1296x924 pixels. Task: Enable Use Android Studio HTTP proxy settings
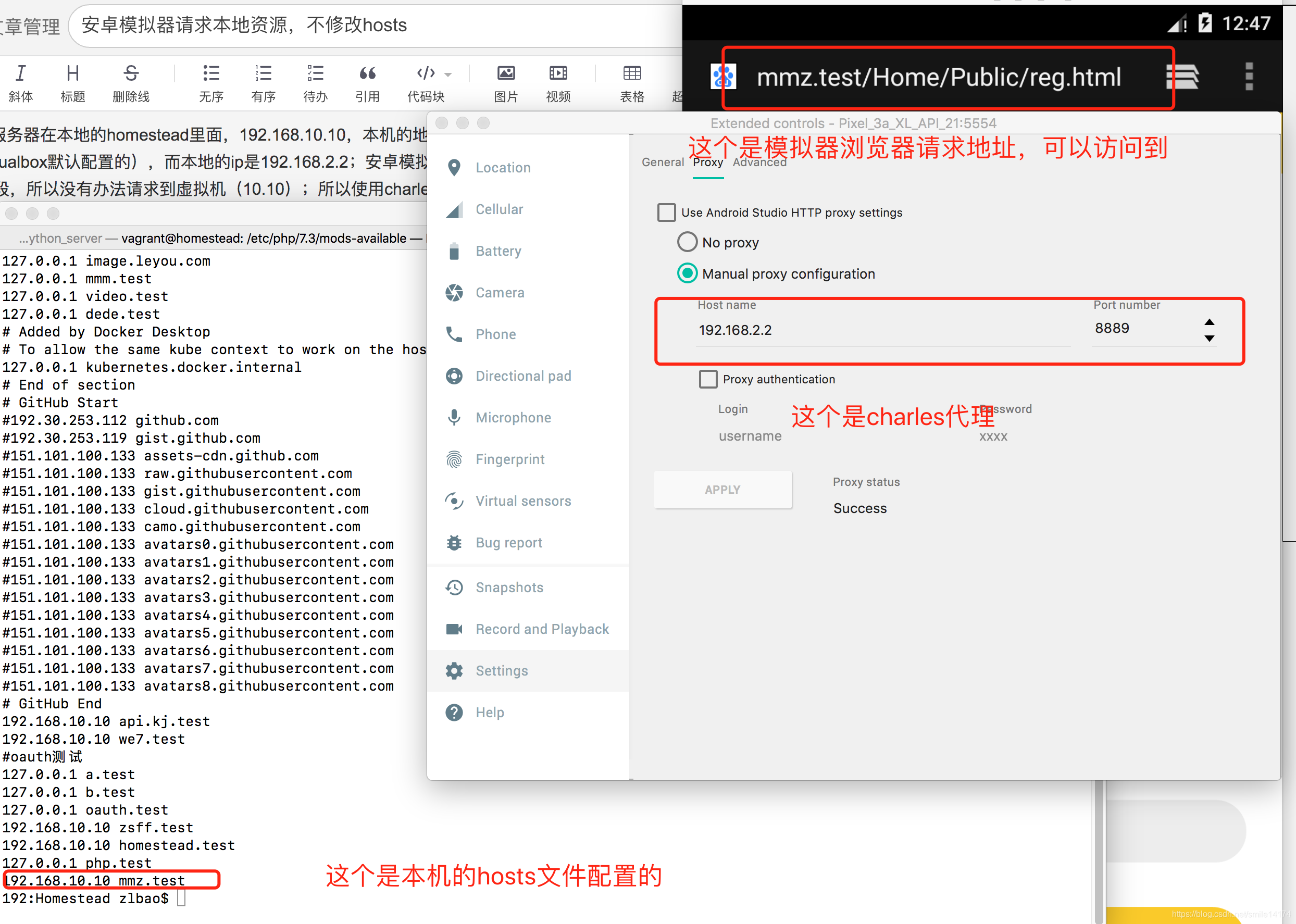click(x=666, y=213)
